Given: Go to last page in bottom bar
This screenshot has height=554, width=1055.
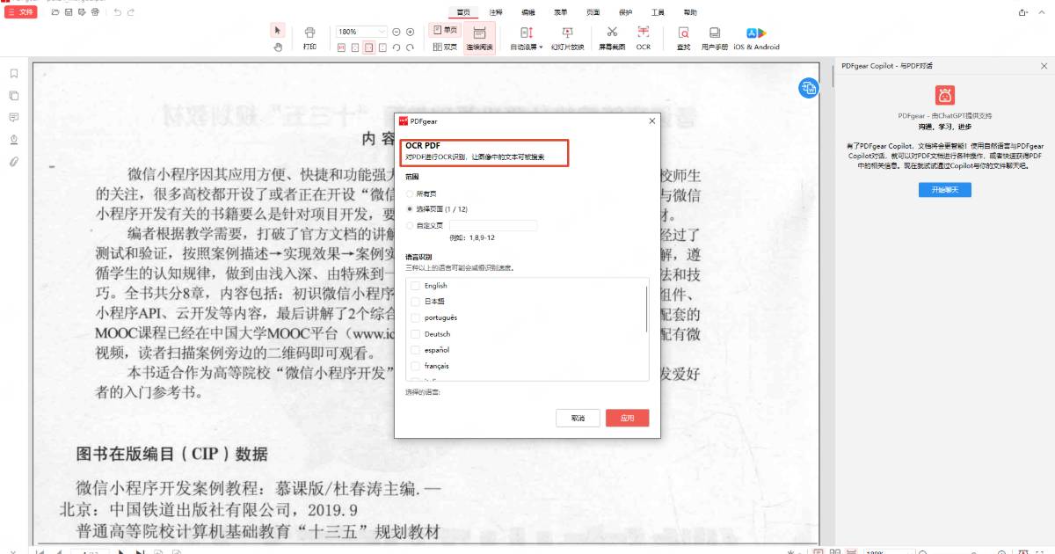Looking at the screenshot, I should pos(141,551).
